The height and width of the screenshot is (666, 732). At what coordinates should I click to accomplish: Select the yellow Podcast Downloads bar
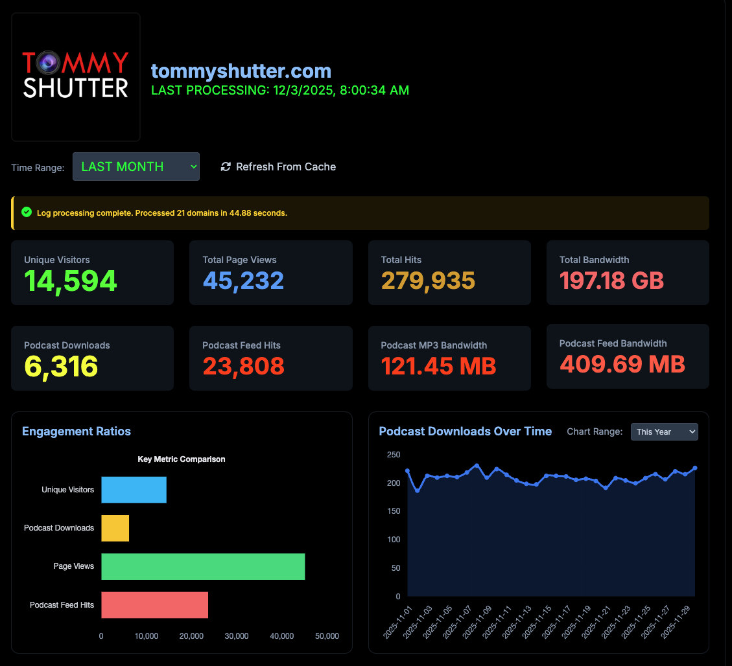click(115, 528)
